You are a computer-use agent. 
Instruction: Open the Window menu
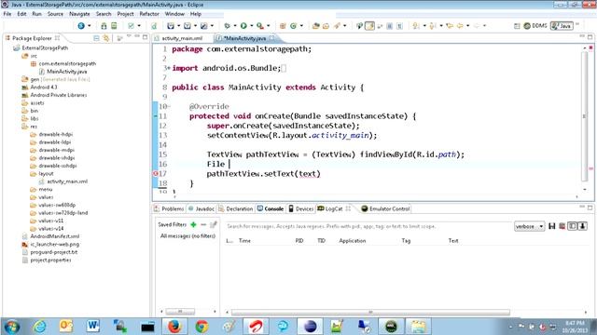point(174,14)
